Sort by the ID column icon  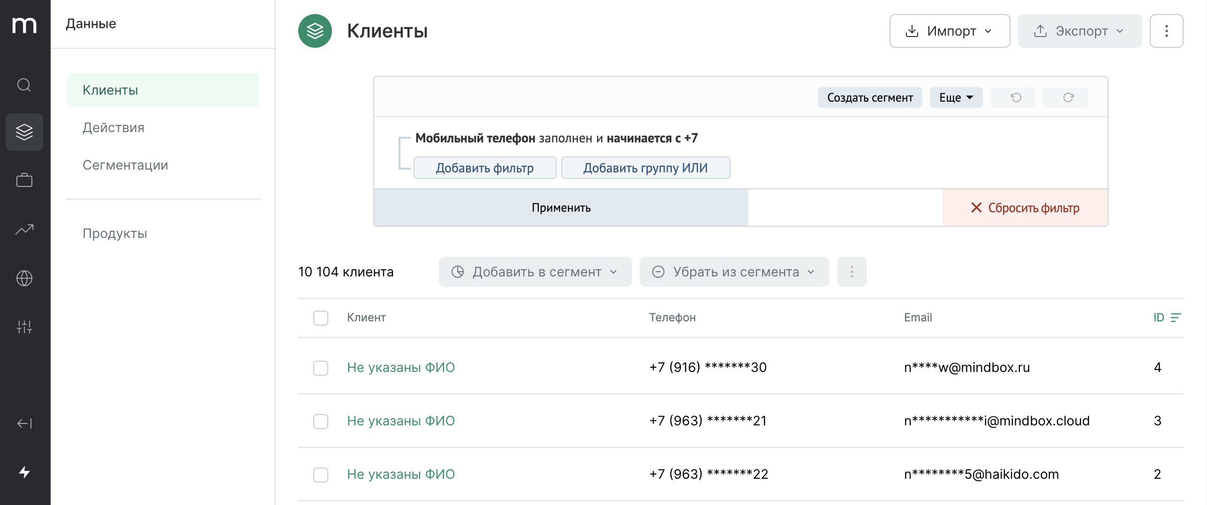(x=1176, y=318)
